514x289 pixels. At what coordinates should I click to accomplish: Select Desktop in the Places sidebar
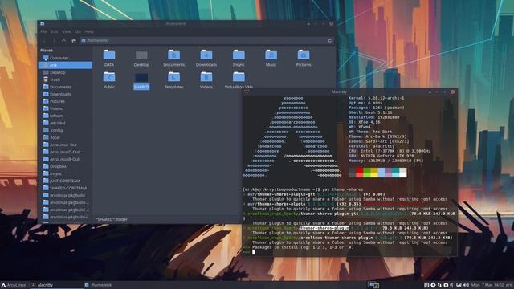pyautogui.click(x=65, y=72)
